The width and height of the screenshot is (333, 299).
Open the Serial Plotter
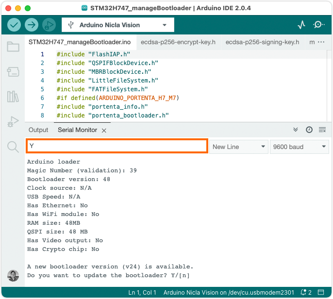click(301, 25)
